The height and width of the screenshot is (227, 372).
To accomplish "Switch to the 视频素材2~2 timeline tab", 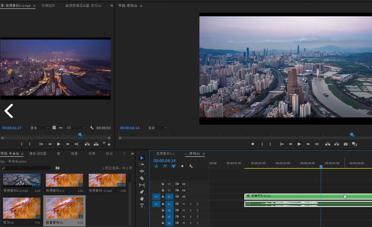I will 165,154.
